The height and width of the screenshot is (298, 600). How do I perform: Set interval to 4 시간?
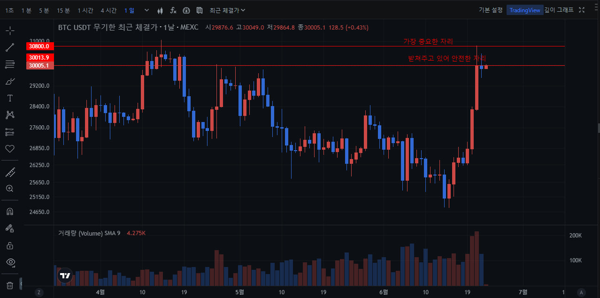coord(108,10)
